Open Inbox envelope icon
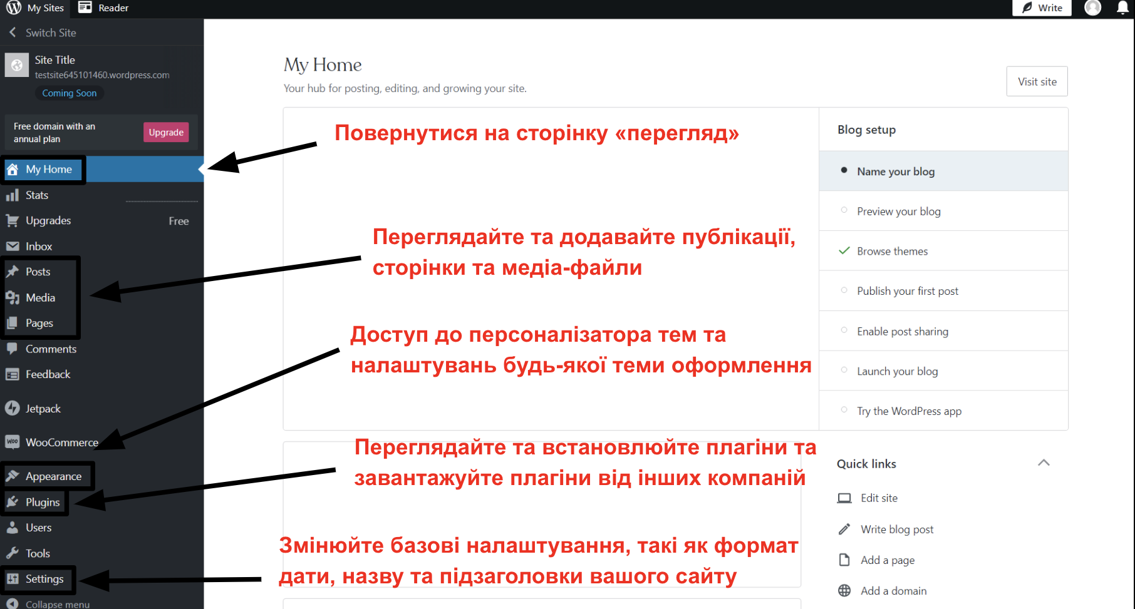 pyautogui.click(x=13, y=247)
